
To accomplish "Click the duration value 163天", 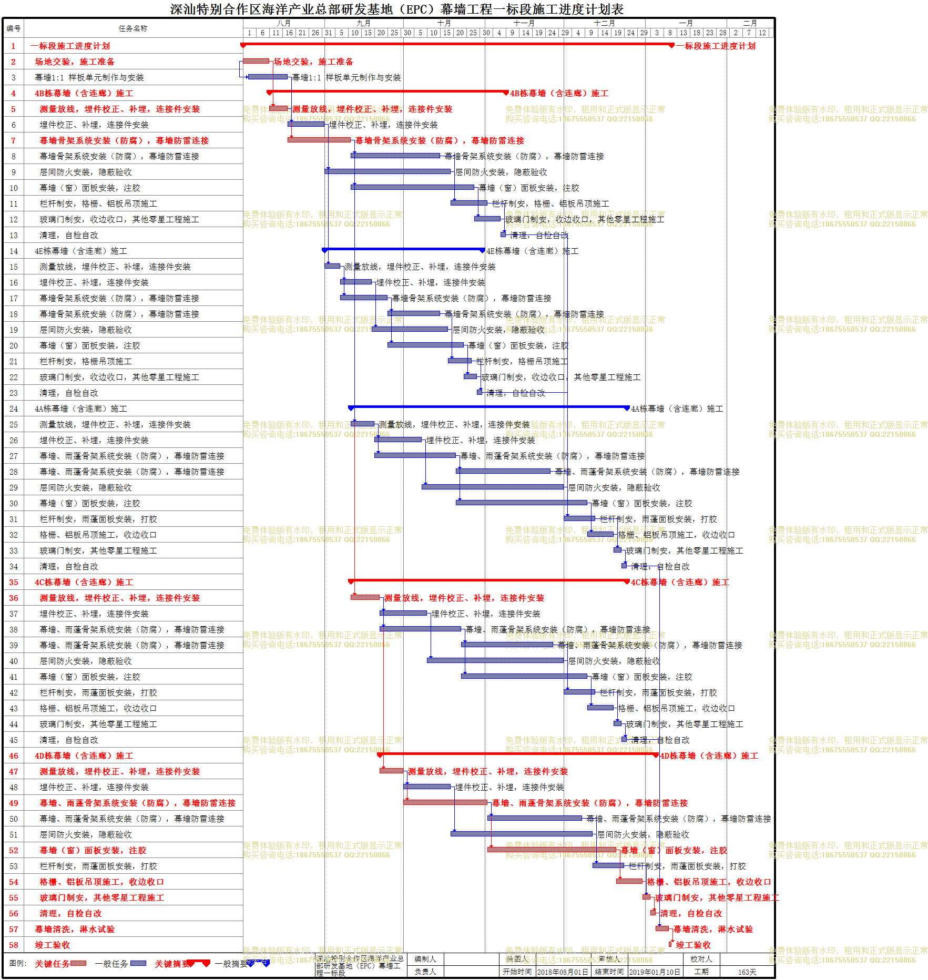I will tap(747, 972).
